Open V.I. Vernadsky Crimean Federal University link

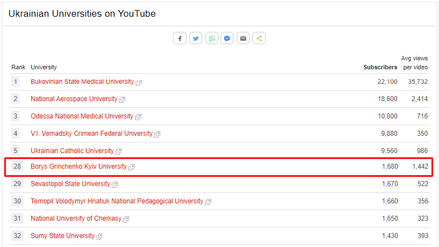92,134
